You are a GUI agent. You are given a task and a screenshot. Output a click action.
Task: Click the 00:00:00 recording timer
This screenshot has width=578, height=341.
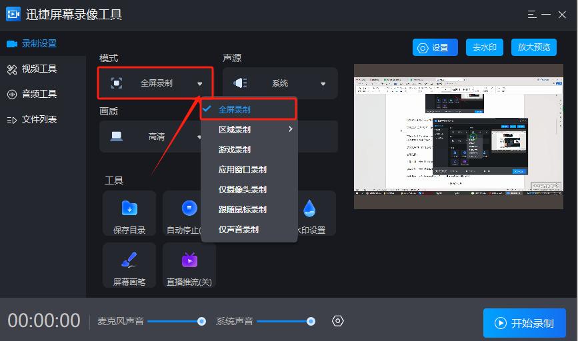click(x=44, y=320)
